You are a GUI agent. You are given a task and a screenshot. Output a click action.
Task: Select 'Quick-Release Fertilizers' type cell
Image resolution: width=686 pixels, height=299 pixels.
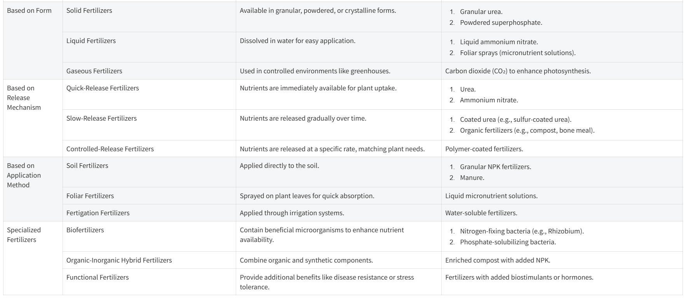tap(103, 88)
